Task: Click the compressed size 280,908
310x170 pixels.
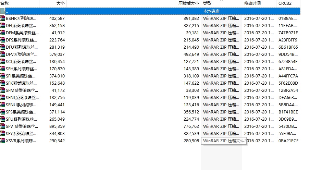Action: (x=191, y=141)
